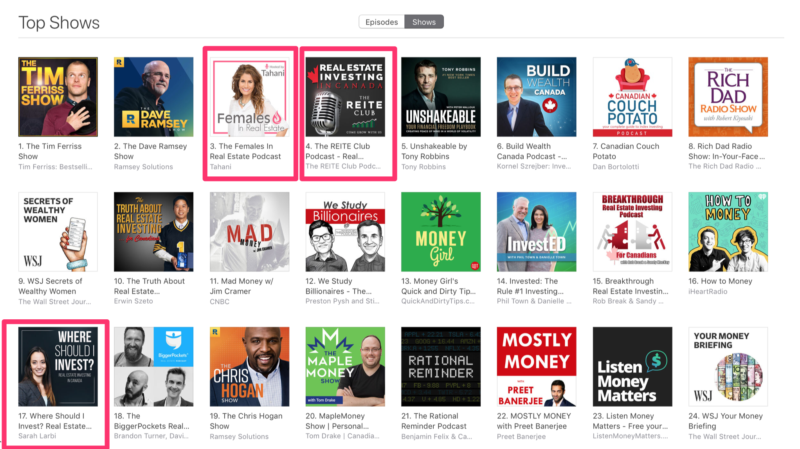Open Where Should I Invest cover
The width and height of the screenshot is (800, 449).
58,367
